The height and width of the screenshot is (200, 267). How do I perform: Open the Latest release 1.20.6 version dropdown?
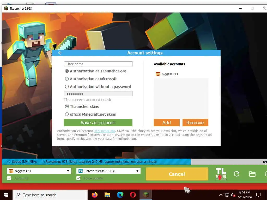[108, 171]
